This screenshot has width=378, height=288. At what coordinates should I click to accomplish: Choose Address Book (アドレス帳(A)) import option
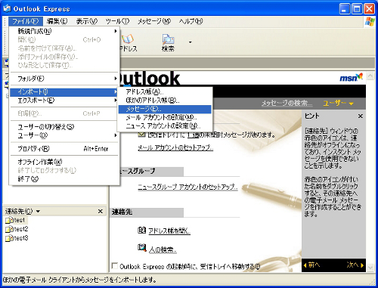(x=165, y=92)
